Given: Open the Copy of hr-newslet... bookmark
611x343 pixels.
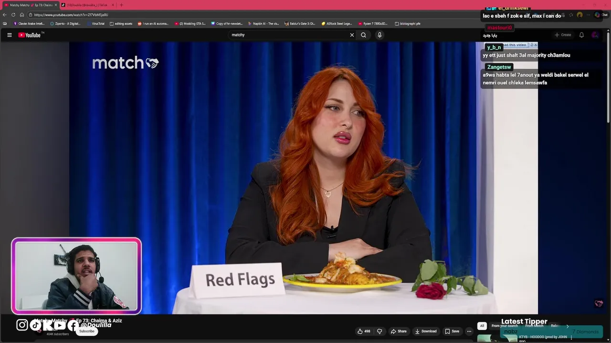Looking at the screenshot, I should [227, 23].
